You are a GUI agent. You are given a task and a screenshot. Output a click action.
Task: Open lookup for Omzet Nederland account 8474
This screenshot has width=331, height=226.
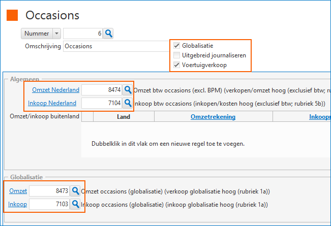point(128,90)
